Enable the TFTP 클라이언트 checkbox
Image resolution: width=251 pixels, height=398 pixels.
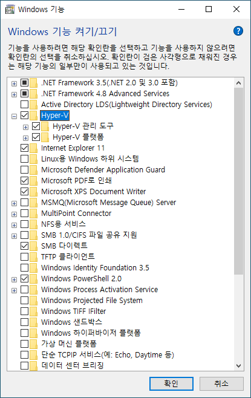(24, 256)
